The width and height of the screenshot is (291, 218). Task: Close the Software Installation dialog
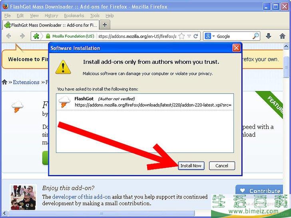click(236, 48)
